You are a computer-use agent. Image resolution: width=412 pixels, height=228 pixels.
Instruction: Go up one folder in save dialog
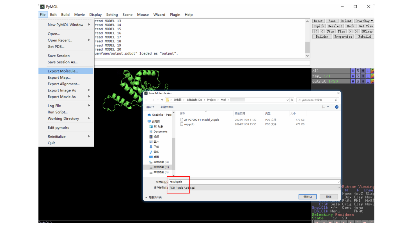tap(162, 100)
